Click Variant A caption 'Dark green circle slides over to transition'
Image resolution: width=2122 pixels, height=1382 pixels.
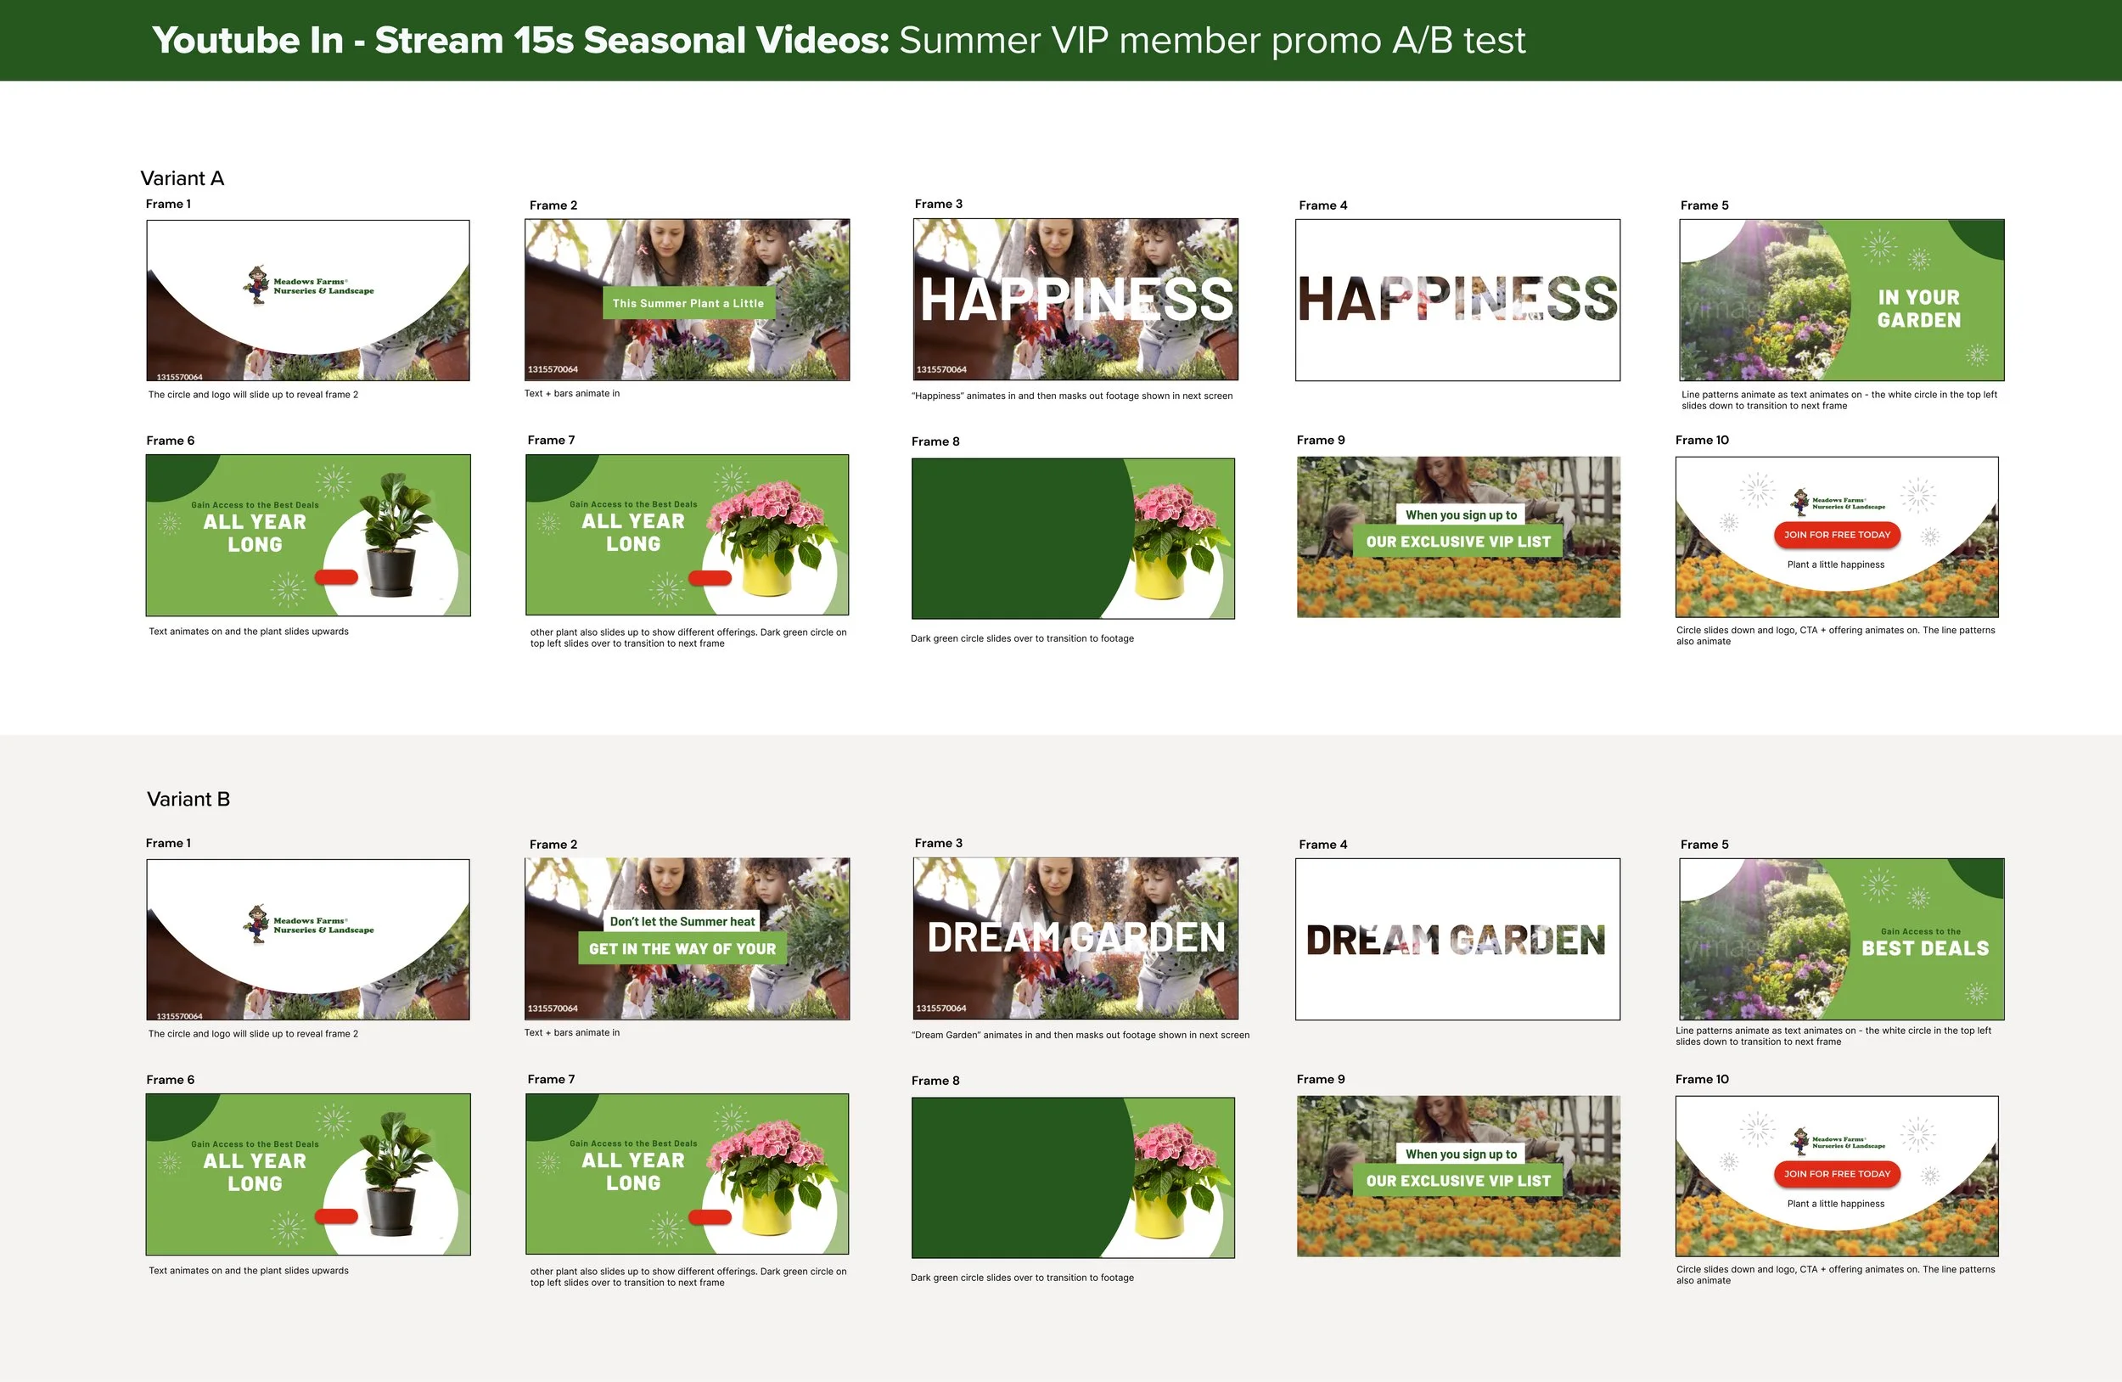pos(1022,638)
